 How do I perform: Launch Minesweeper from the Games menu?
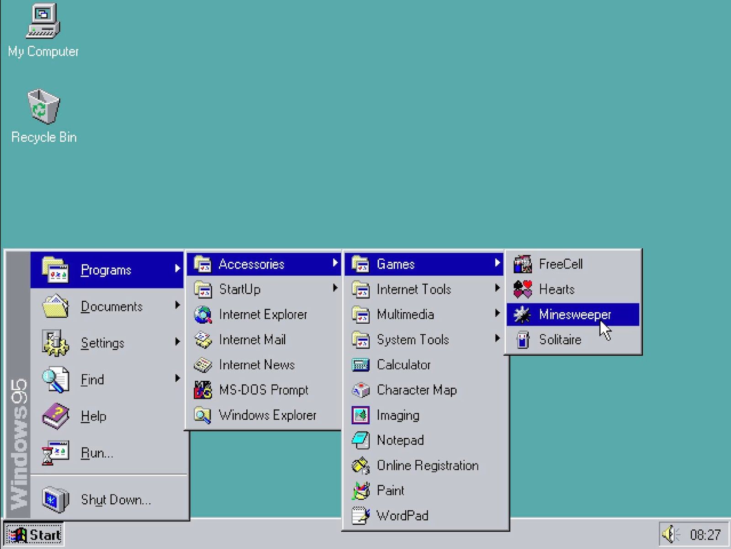pyautogui.click(x=573, y=314)
